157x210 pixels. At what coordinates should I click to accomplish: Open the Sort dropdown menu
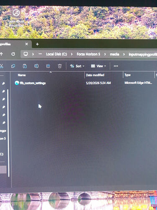[77, 66]
